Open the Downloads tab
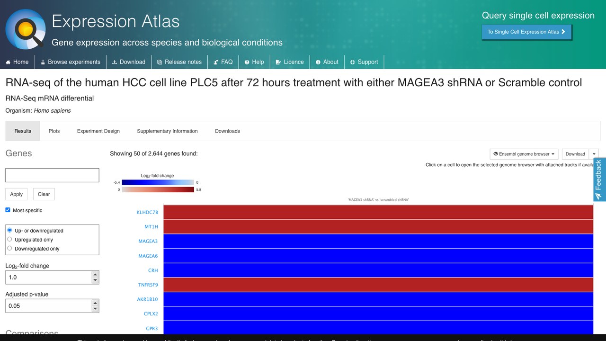This screenshot has height=341, width=606. [x=227, y=131]
